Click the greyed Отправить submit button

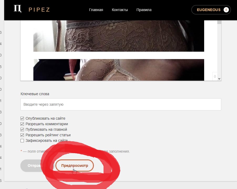click(x=37, y=166)
